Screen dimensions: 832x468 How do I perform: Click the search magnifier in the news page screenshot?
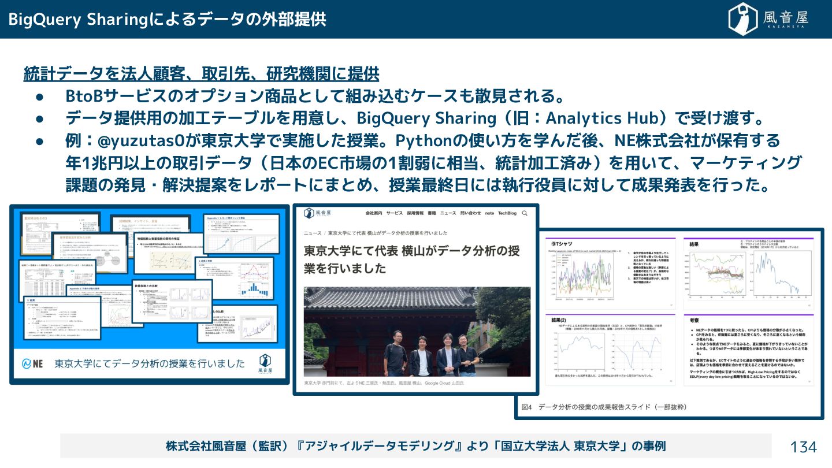525,213
